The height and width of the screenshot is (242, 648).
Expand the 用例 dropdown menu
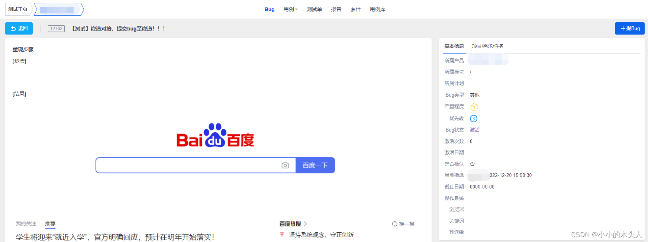click(x=290, y=9)
